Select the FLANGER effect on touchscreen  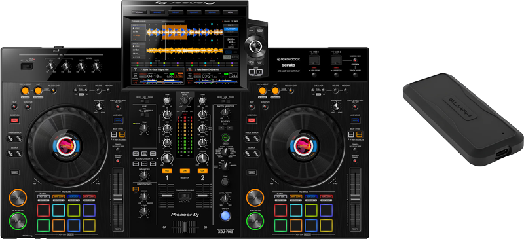[x=231, y=29]
